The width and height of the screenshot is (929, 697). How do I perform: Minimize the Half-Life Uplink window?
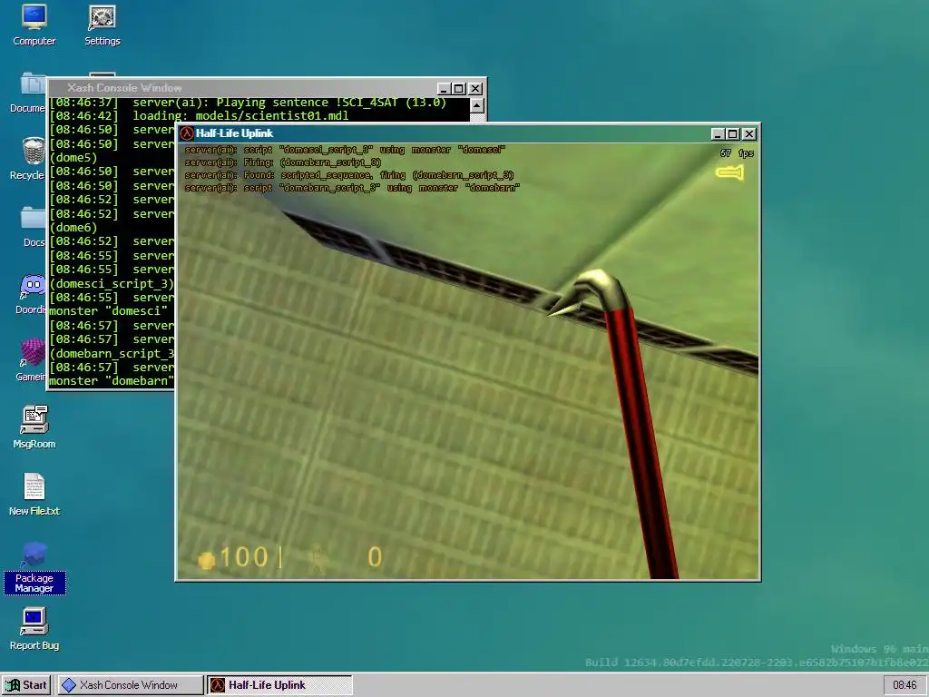pyautogui.click(x=718, y=134)
